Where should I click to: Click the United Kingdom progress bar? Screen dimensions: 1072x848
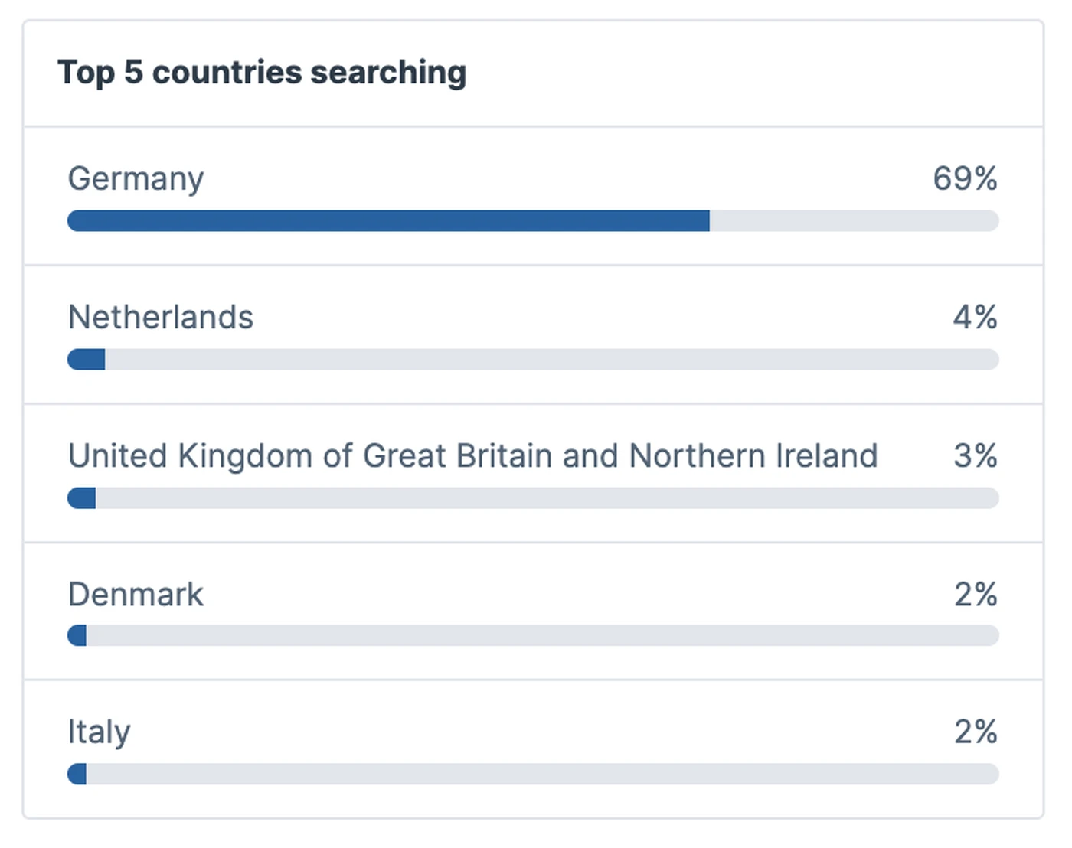(533, 497)
